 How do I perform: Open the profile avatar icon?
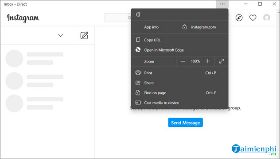pos(267,18)
